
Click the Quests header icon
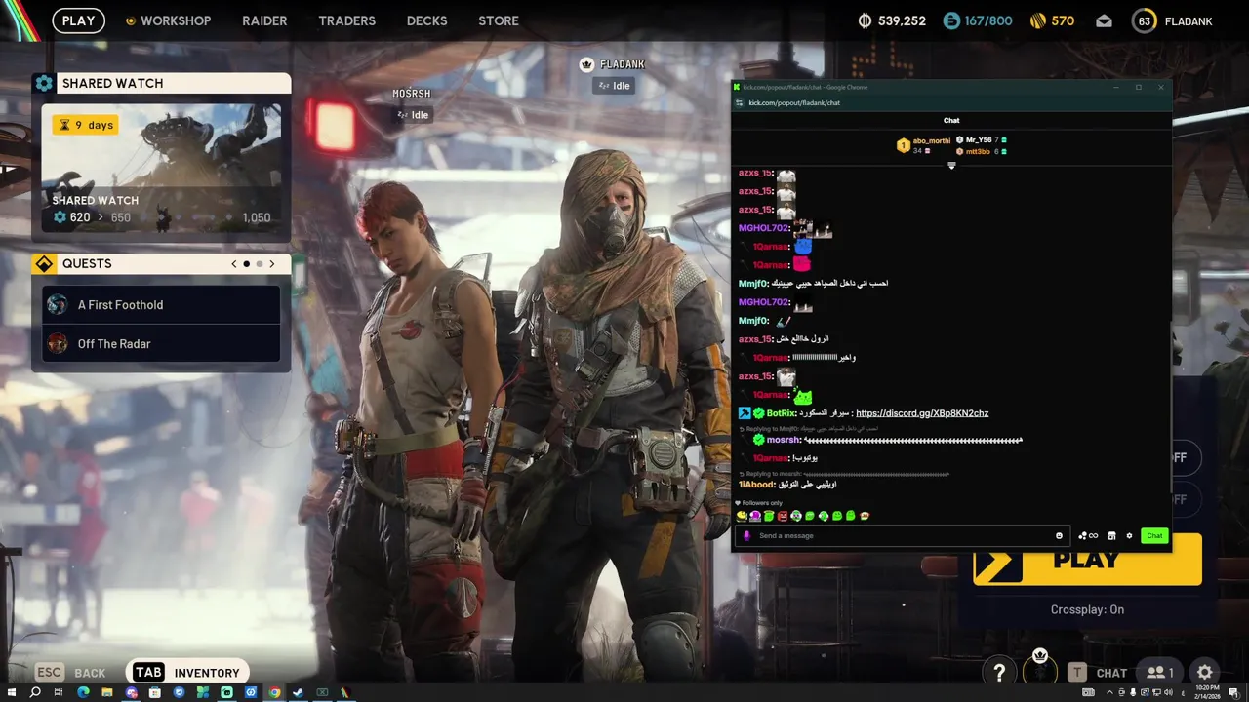point(44,263)
